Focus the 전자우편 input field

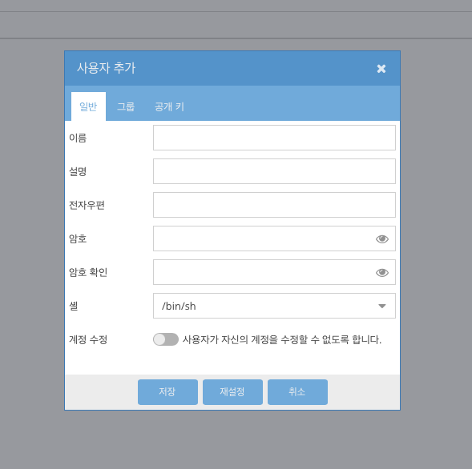274,205
